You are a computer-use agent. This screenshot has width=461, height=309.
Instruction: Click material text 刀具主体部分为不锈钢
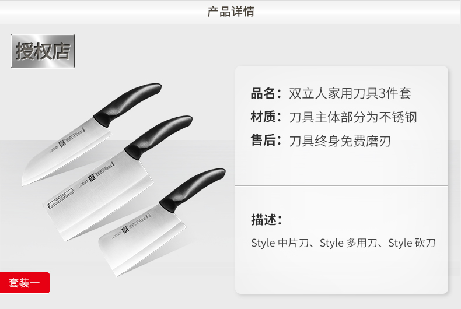[353, 117]
